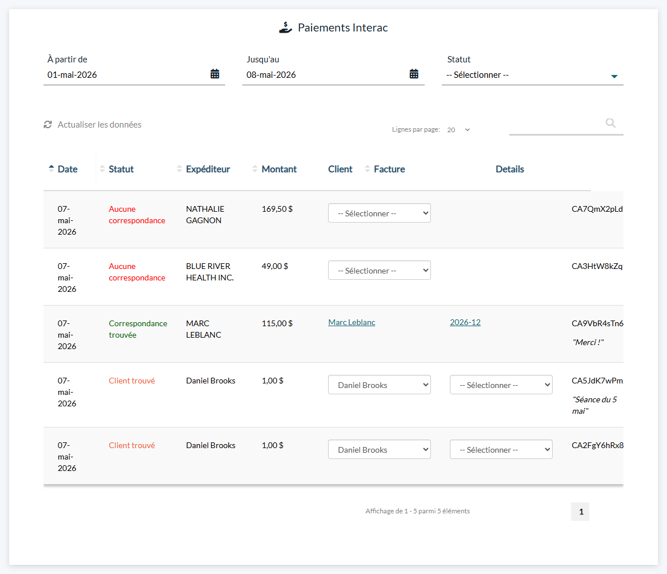This screenshot has width=667, height=574.
Task: Open the 'Jusqu'au' calendar picker
Action: [414, 74]
